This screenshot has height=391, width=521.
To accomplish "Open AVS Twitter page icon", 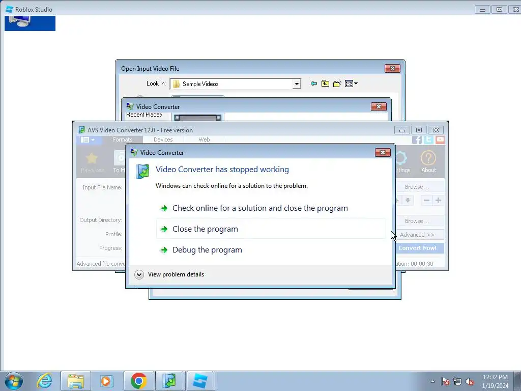I will click(x=428, y=139).
